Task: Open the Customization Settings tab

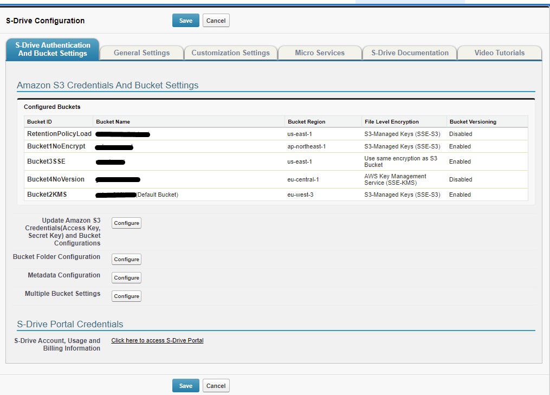Action: pos(231,53)
